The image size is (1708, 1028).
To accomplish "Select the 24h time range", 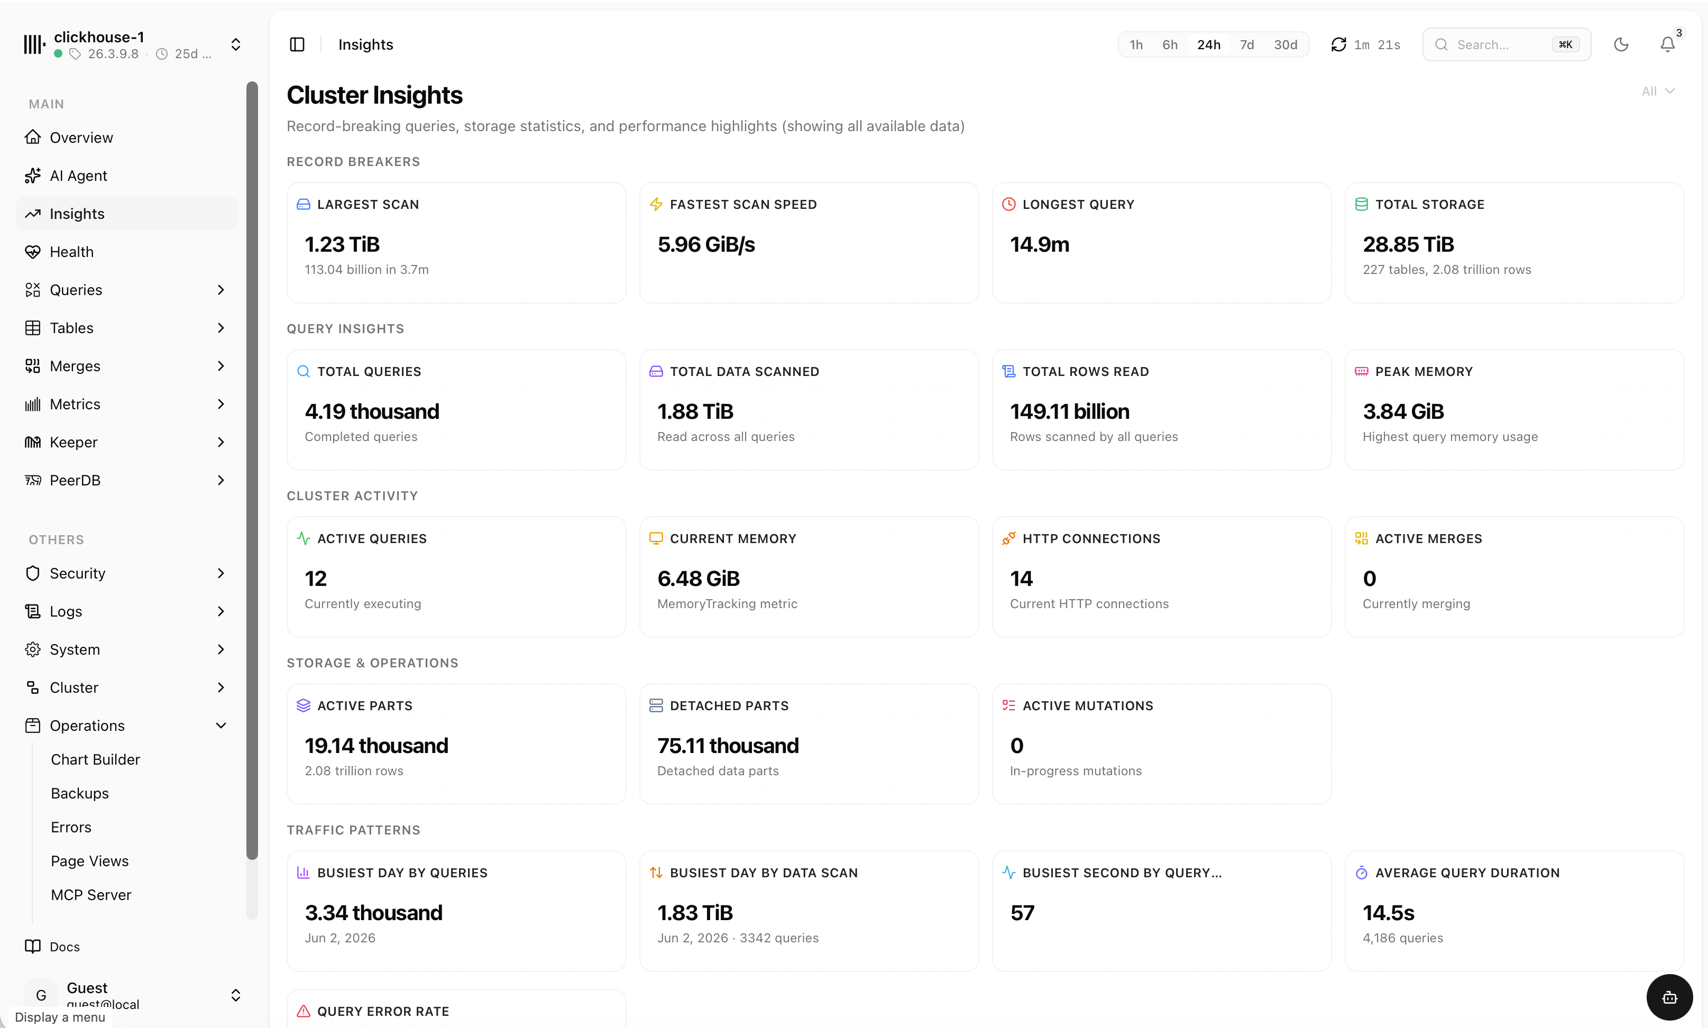I will [1209, 44].
